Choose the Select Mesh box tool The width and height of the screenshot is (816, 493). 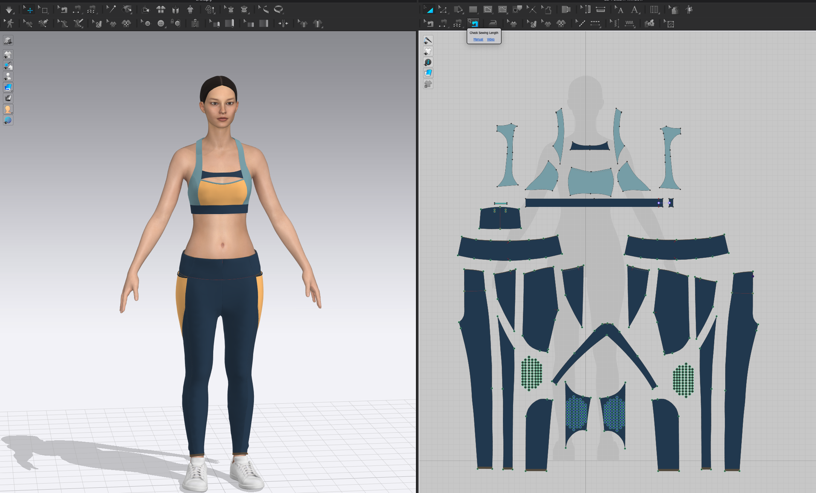click(x=44, y=10)
